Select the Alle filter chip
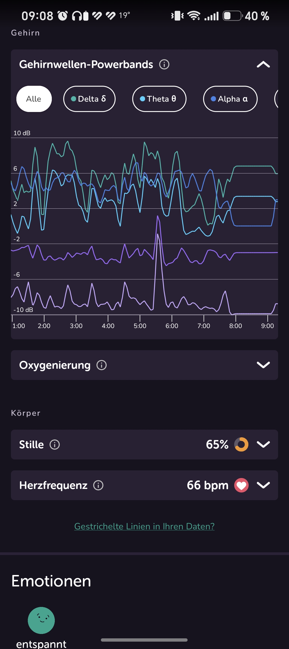The image size is (289, 649). coord(34,99)
